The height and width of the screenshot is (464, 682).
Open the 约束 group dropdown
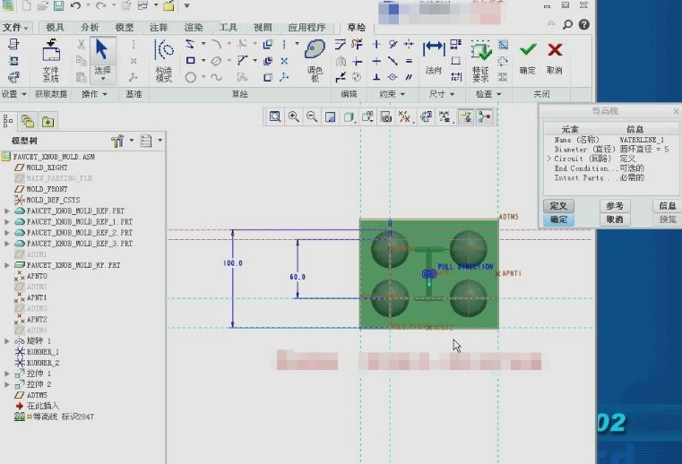[392, 94]
